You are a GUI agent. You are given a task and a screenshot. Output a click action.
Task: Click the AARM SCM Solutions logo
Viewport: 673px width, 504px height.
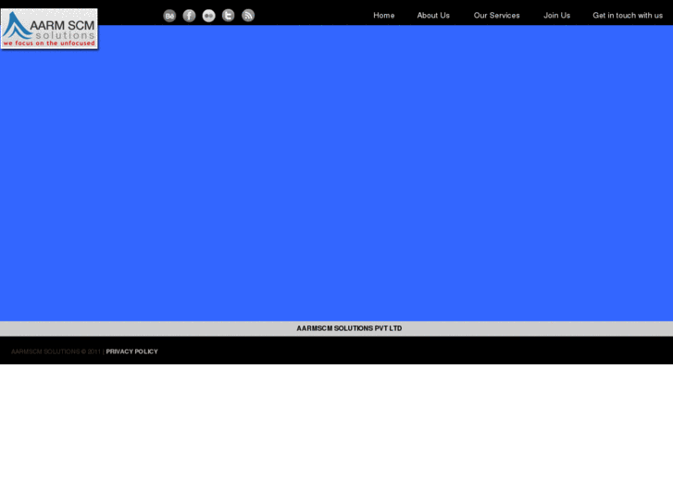[x=49, y=29]
